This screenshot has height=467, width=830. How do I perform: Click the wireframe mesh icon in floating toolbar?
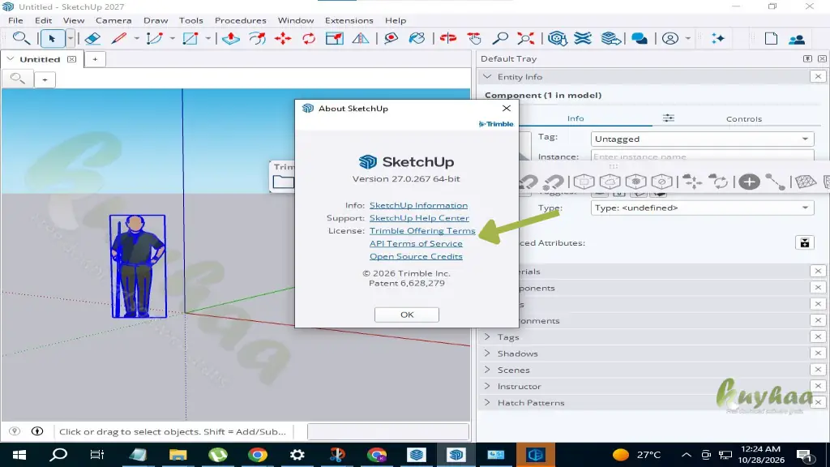click(806, 182)
